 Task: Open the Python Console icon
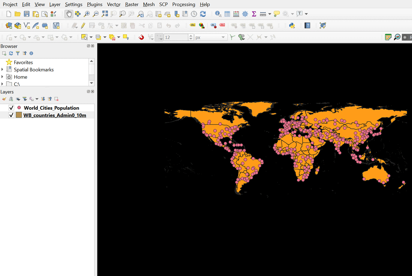click(x=292, y=26)
